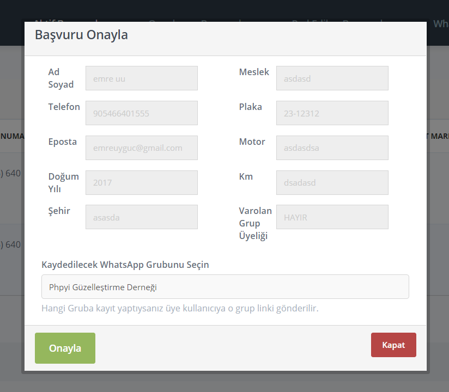Click the Doğum Yılı field

point(142,182)
